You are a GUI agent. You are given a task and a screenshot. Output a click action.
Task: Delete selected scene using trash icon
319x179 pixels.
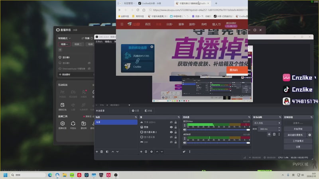[x=102, y=152]
